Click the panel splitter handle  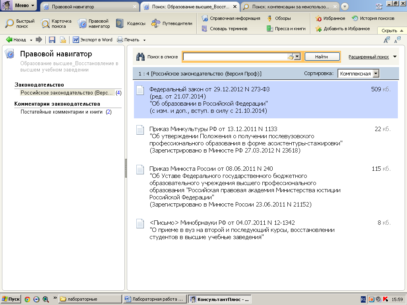point(126,168)
